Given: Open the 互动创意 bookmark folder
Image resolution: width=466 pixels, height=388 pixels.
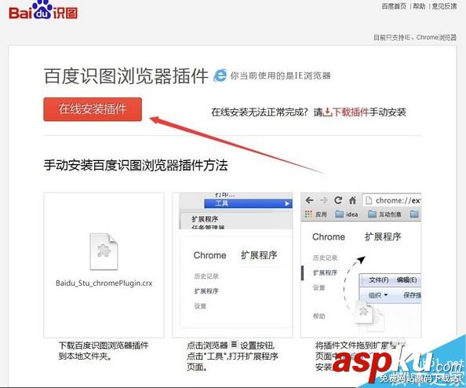Looking at the screenshot, I should click(384, 214).
